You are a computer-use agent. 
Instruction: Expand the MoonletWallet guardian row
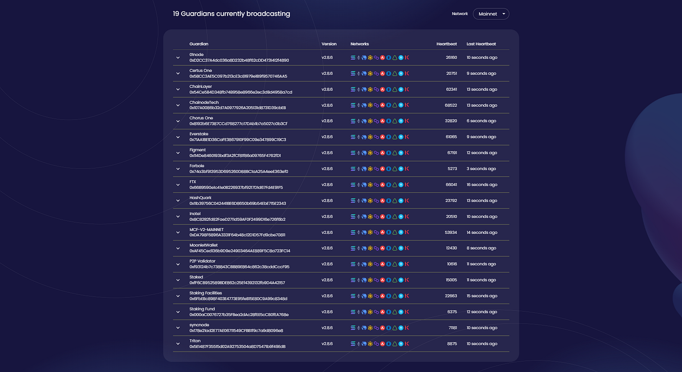[178, 248]
